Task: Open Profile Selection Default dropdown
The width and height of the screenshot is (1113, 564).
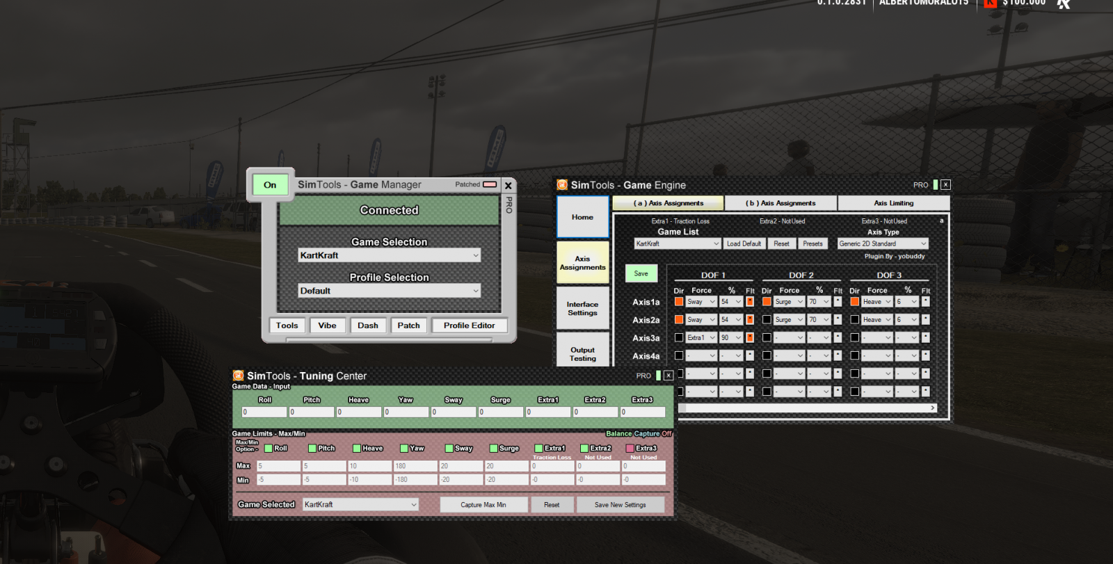Action: pyautogui.click(x=389, y=291)
